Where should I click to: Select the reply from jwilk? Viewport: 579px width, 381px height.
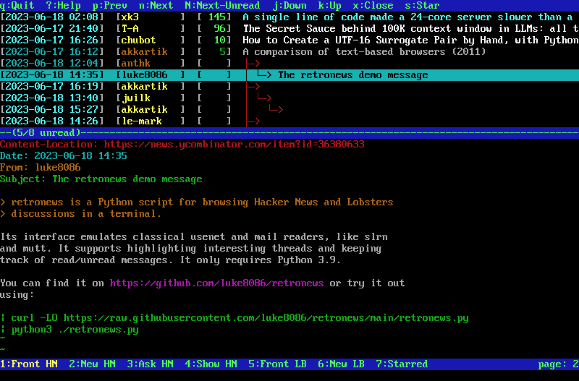(289, 98)
